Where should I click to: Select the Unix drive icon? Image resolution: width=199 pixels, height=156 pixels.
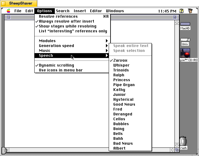point(185,42)
